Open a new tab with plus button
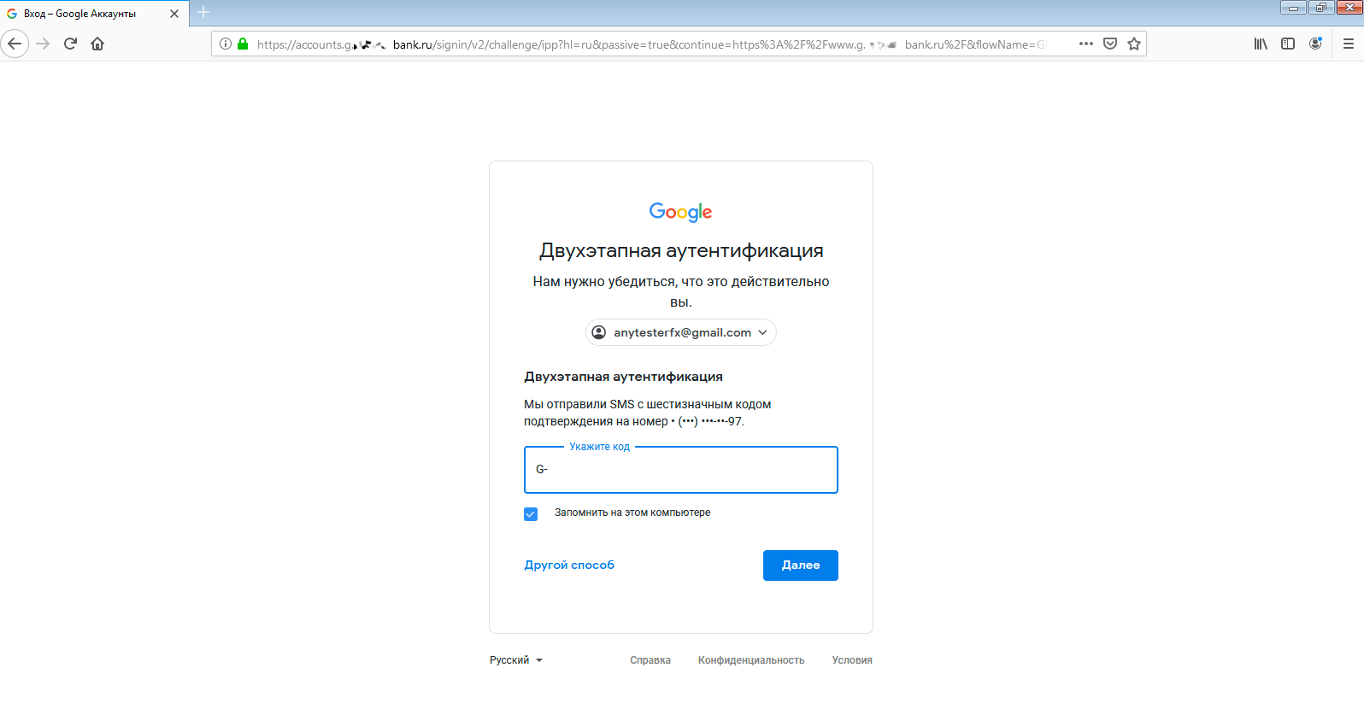 pyautogui.click(x=203, y=13)
